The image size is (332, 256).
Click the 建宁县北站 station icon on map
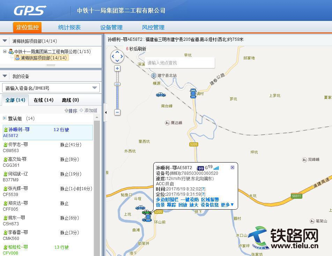[x=154, y=76]
